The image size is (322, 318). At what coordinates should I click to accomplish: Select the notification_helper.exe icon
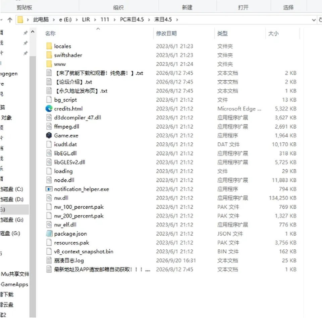[49, 189]
